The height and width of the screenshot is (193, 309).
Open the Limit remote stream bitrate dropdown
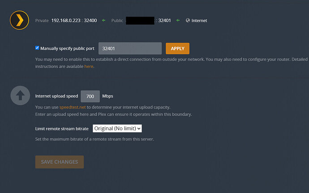(x=117, y=128)
